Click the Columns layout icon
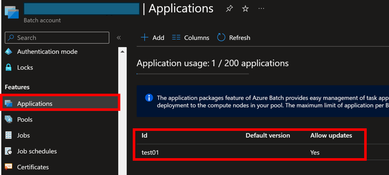389x175 pixels. coord(176,38)
